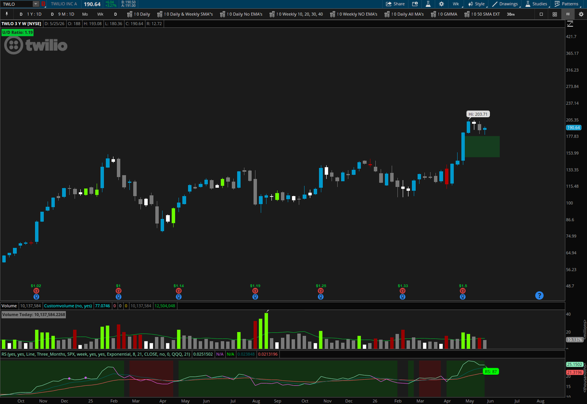Load the '! 0 Daily' study set
Viewport: 587px width, 404px height.
coord(138,14)
